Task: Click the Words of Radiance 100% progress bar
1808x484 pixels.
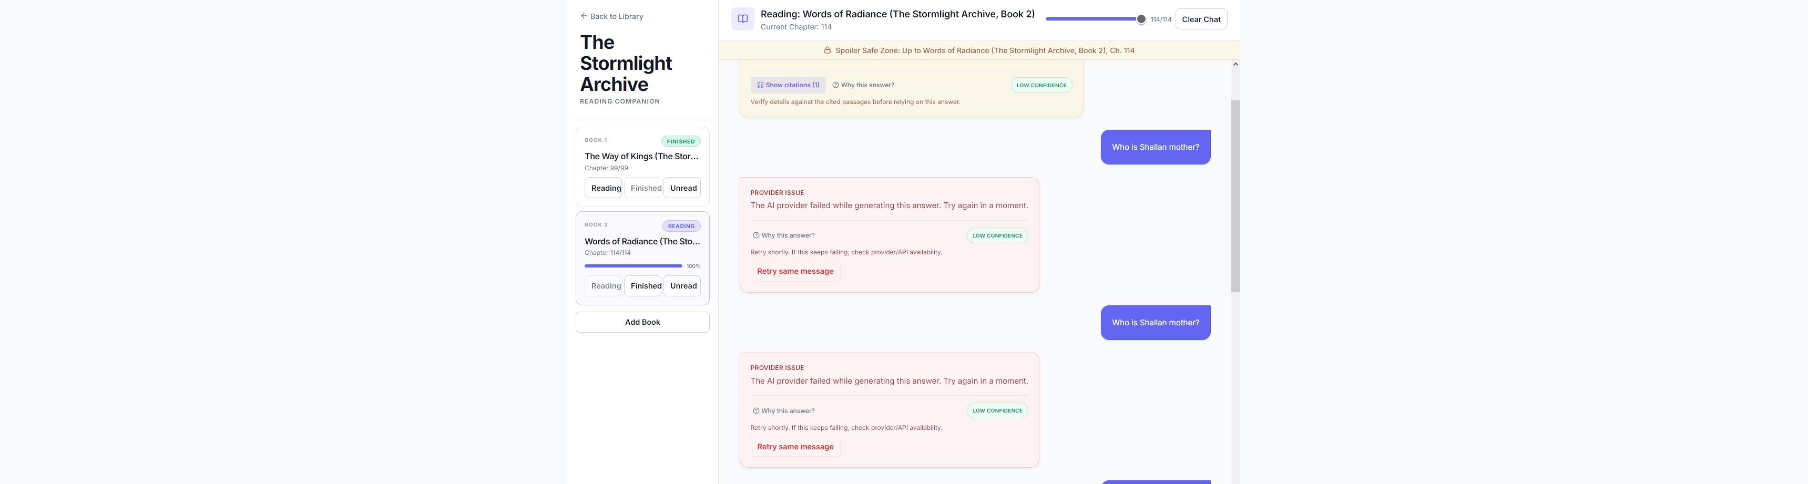Action: coord(633,266)
